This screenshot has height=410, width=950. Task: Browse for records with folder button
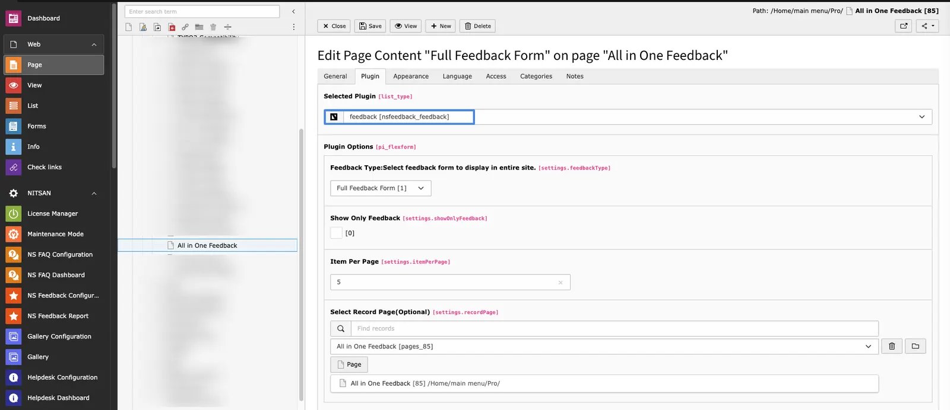pyautogui.click(x=915, y=347)
